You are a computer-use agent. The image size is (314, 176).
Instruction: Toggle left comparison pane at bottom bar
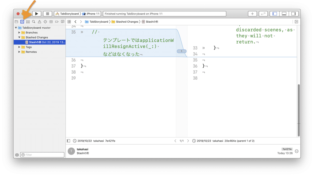[x=69, y=141]
